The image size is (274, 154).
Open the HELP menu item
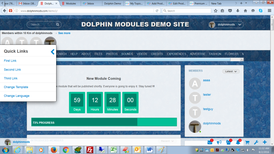74,54
